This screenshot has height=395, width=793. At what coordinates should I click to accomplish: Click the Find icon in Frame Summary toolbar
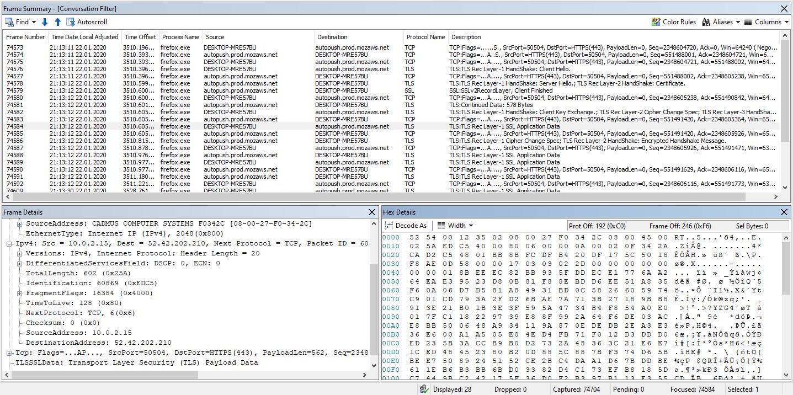coord(9,22)
